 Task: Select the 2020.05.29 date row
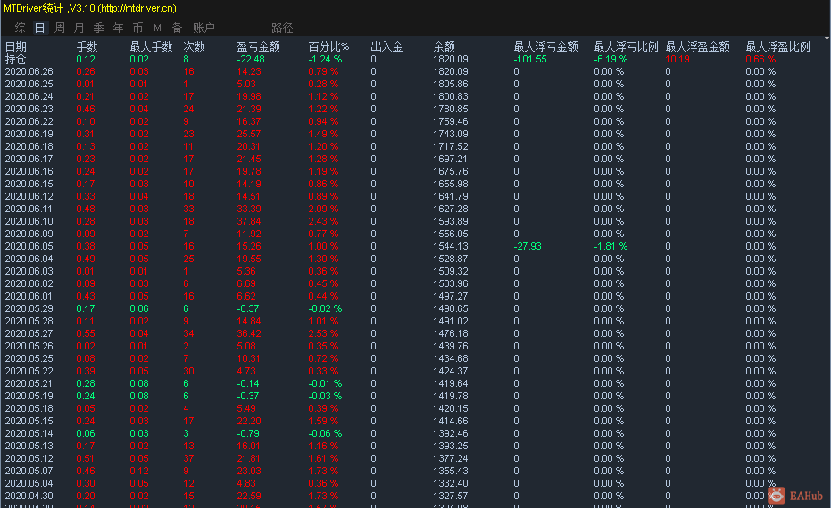click(29, 308)
